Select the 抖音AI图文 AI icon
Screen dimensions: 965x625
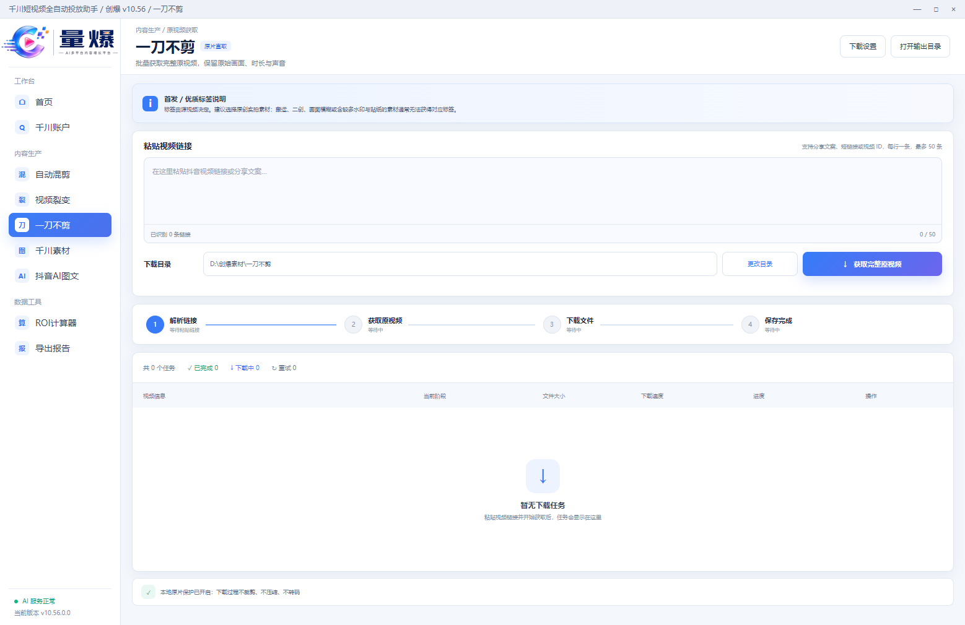[x=22, y=276]
